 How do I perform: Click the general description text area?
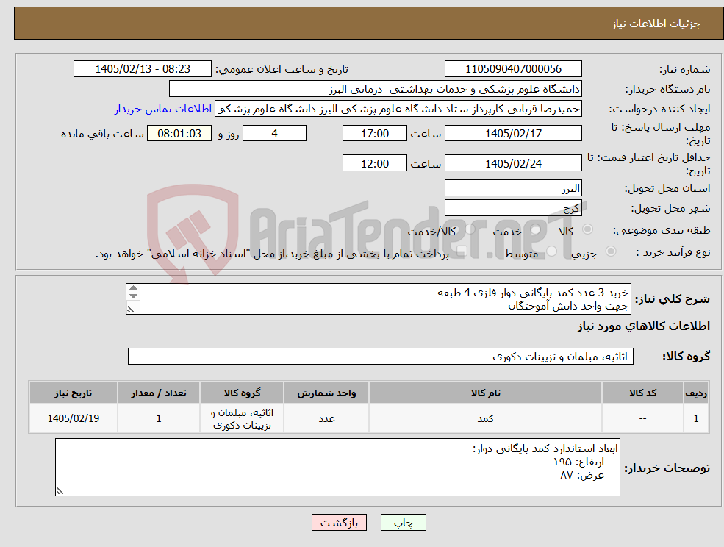click(378, 299)
